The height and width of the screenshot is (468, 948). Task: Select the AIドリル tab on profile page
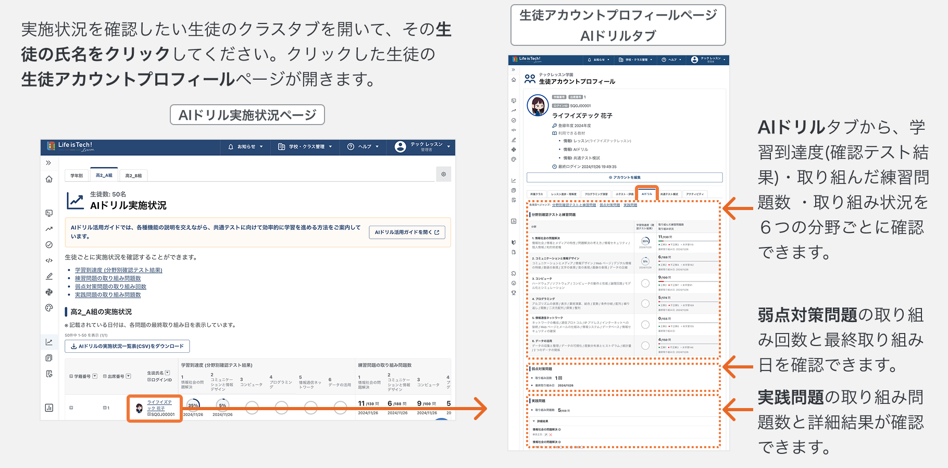tap(647, 194)
